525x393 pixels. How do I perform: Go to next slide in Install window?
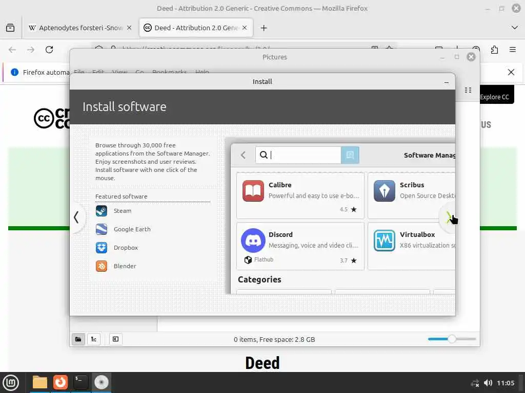(448, 217)
